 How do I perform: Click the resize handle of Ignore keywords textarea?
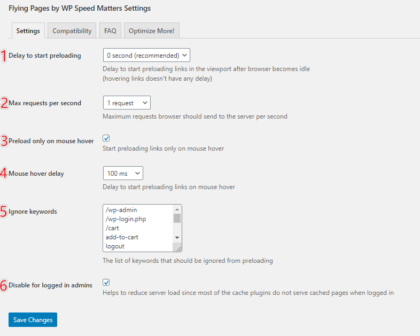178,248
